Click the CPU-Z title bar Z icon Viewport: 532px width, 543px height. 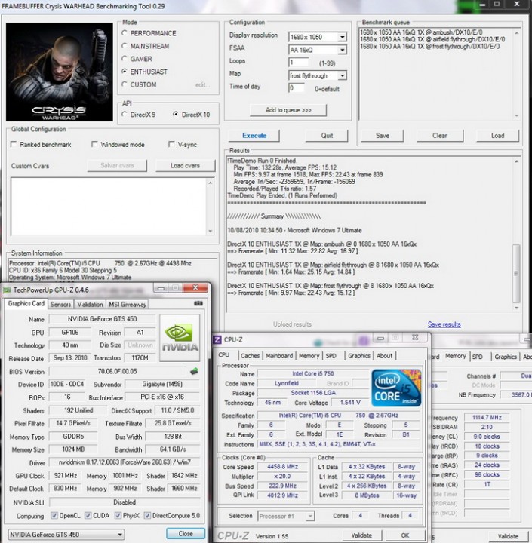217,339
